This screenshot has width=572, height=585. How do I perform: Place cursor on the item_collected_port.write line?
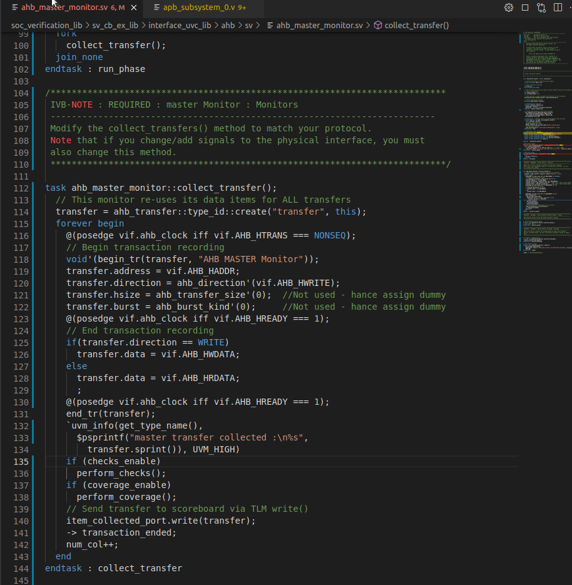tap(161, 521)
